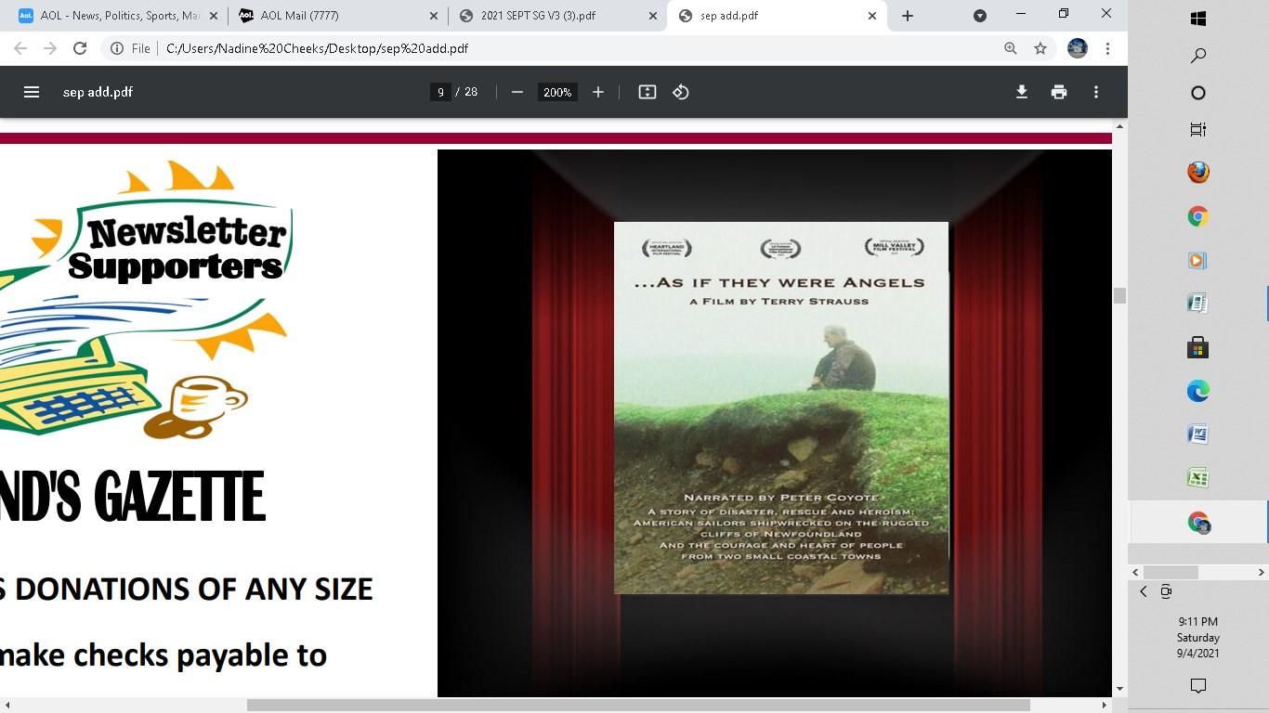
Task: Open Microsoft Store from taskbar
Action: point(1198,348)
